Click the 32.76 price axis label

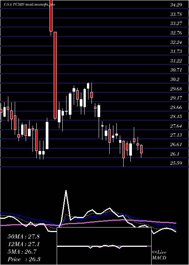(x=176, y=33)
